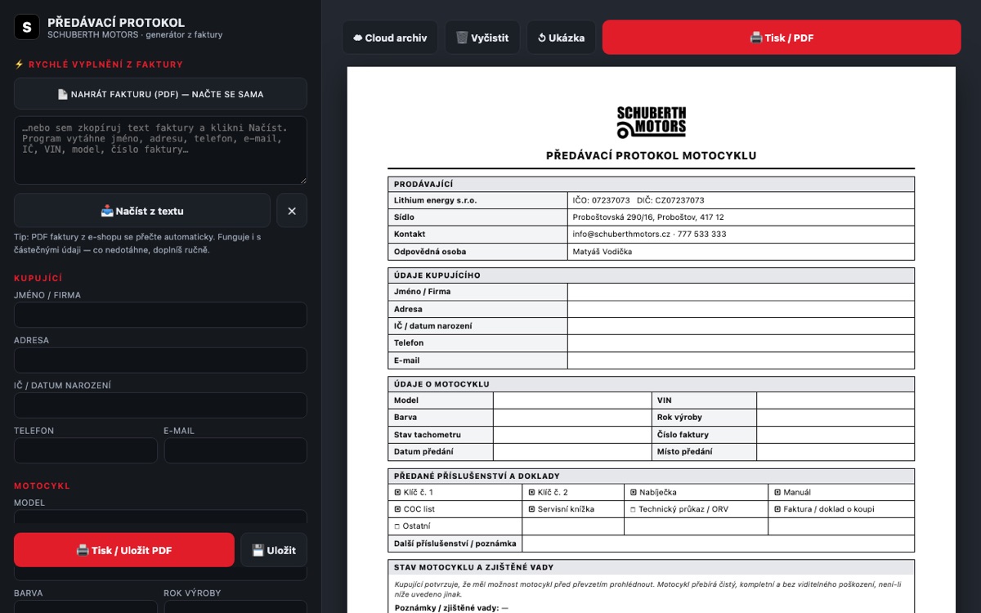Click the PŘEDÁVACÍ PROTOKOL MOTOCYKLU heading

(652, 155)
